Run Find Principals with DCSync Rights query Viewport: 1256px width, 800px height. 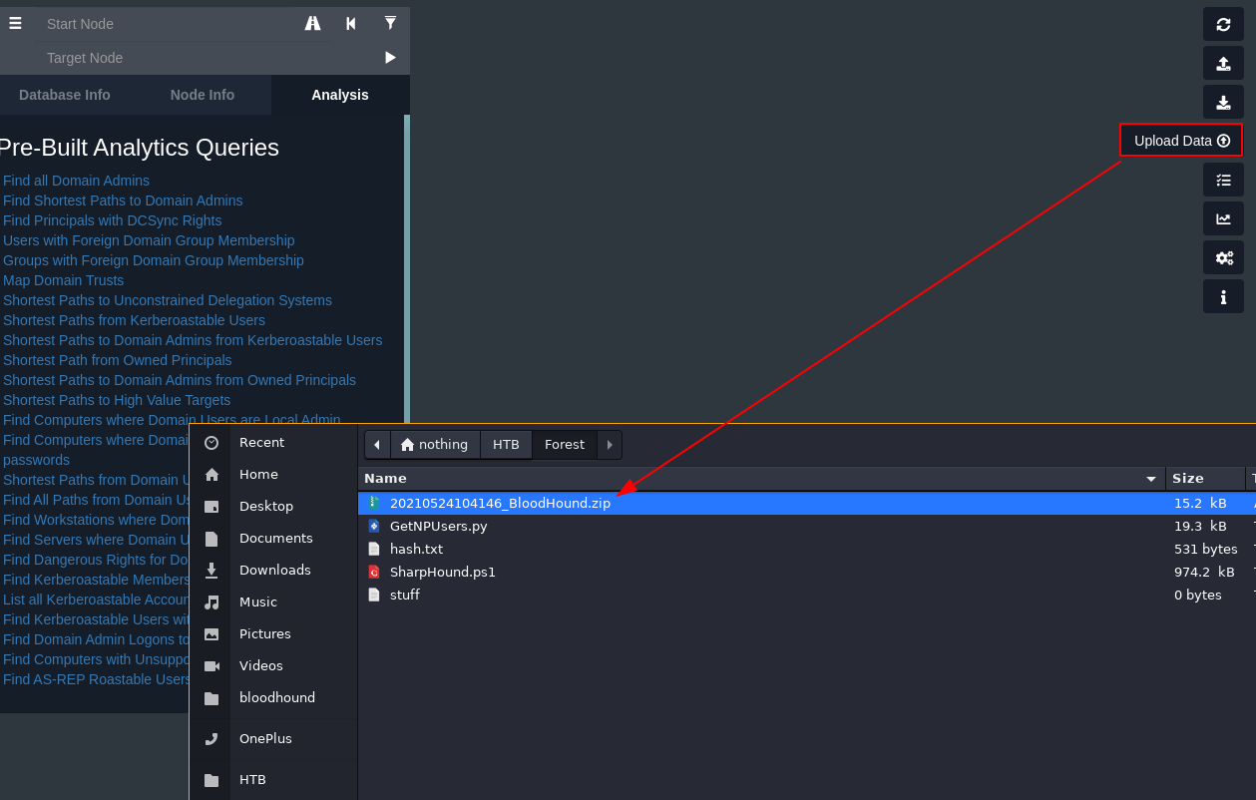[x=113, y=220]
